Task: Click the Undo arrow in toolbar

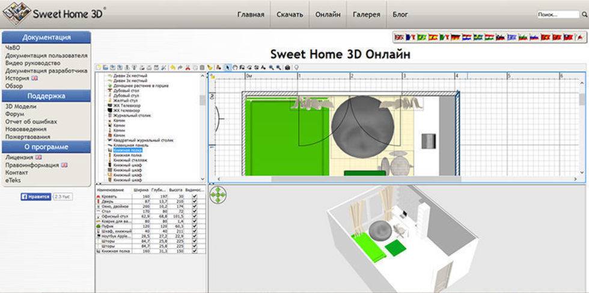Action: (x=172, y=67)
